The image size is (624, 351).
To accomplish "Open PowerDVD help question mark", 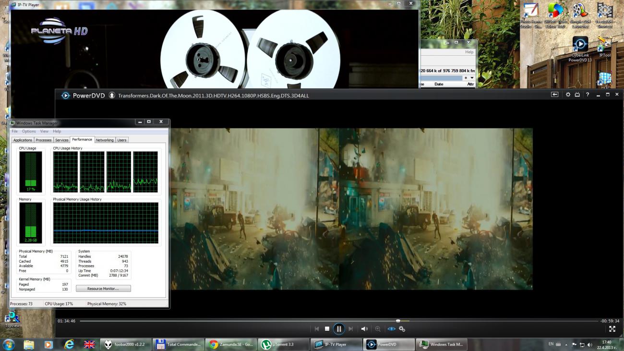I will coord(587,95).
